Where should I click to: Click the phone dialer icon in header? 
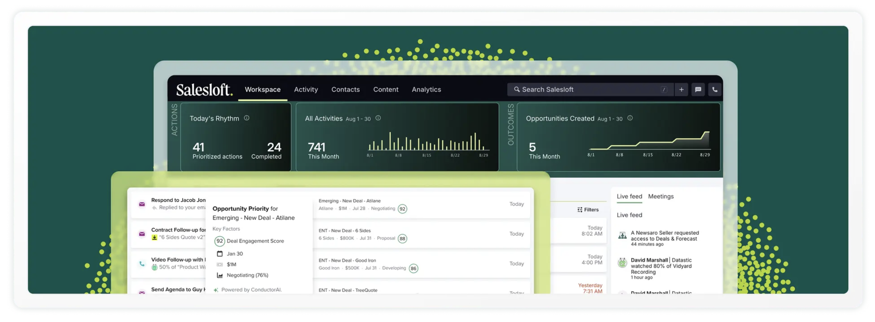click(x=714, y=89)
